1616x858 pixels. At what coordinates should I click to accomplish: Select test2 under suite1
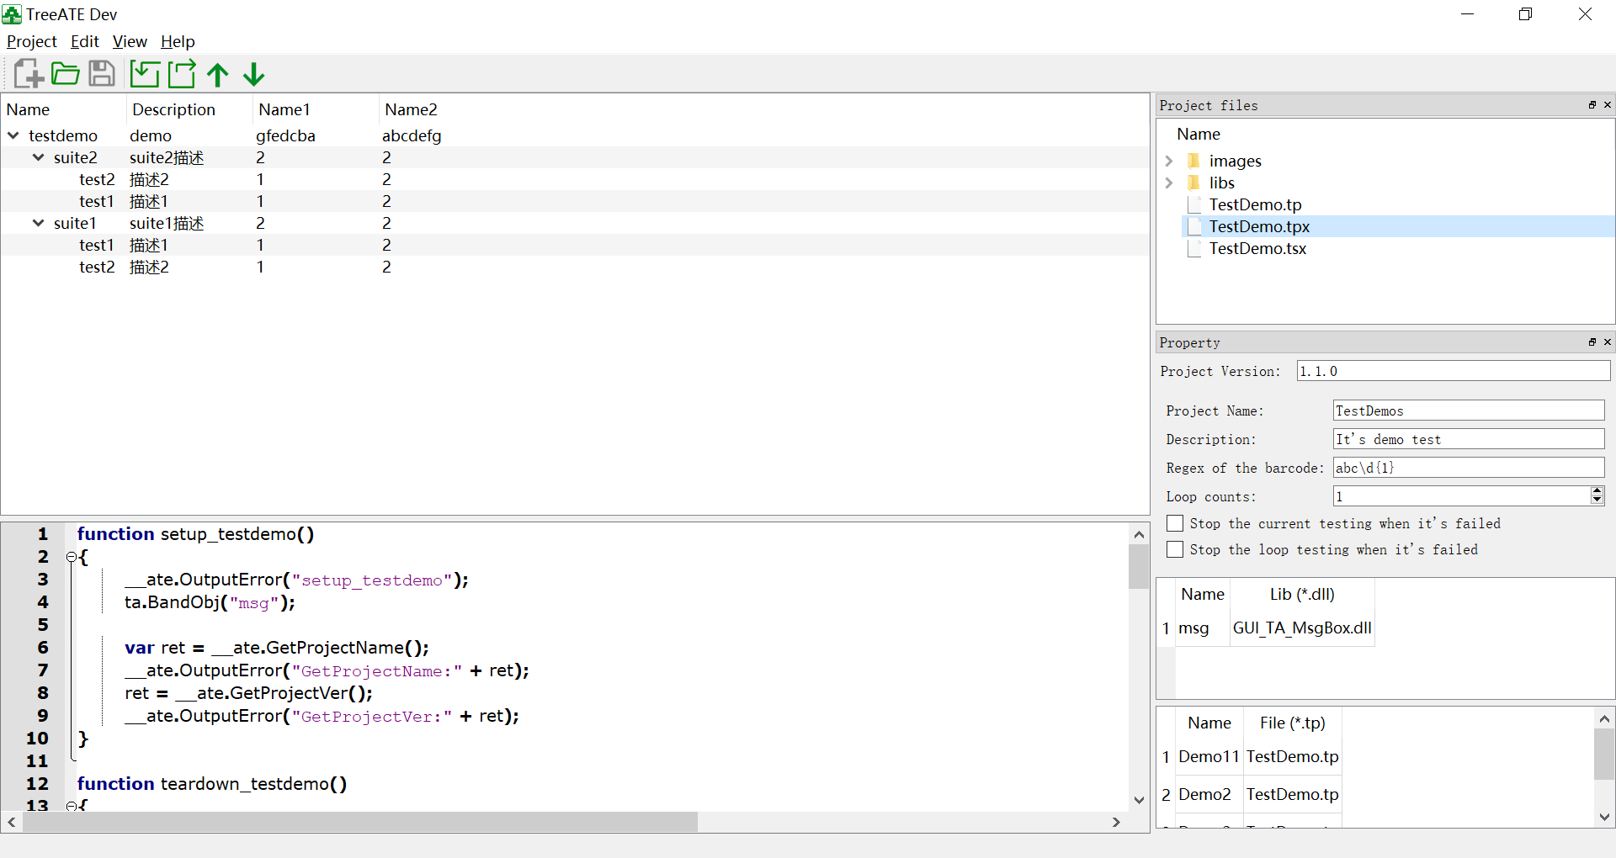(97, 267)
